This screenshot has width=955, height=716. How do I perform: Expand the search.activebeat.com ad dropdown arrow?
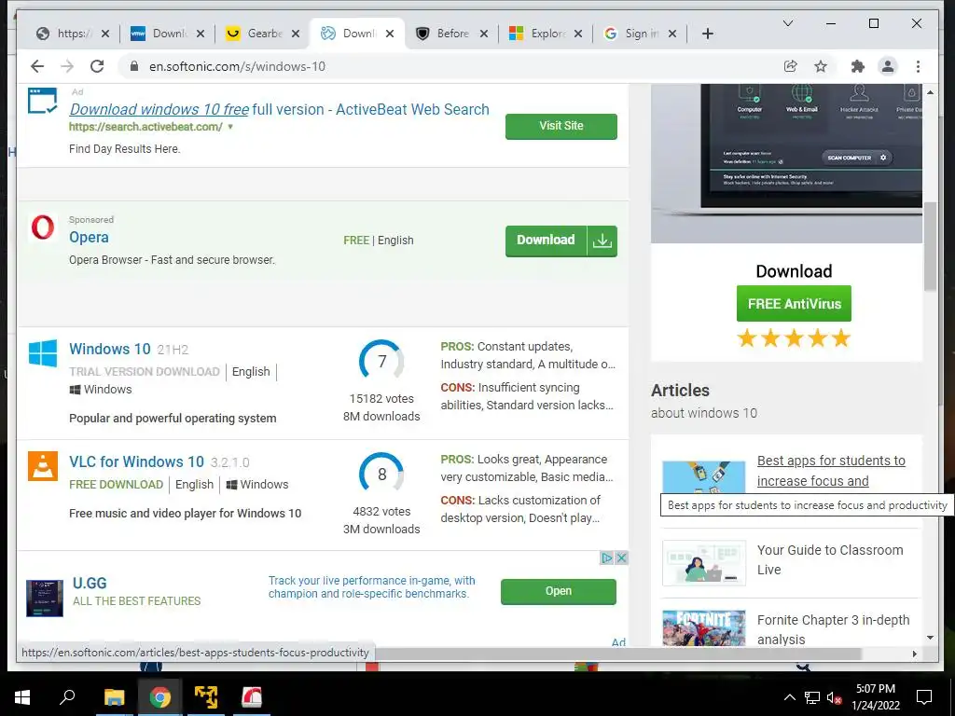pyautogui.click(x=230, y=127)
